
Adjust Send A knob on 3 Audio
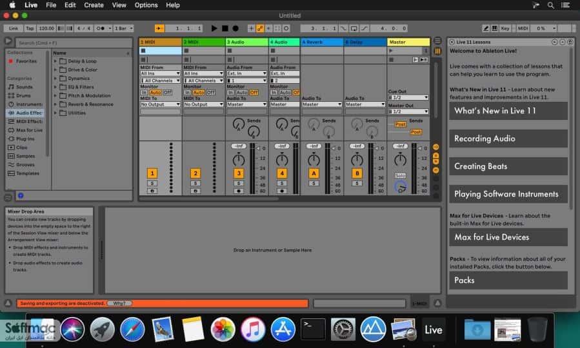click(239, 124)
